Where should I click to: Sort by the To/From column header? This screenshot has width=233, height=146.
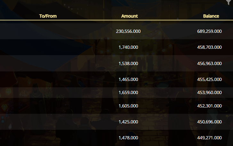point(48,16)
